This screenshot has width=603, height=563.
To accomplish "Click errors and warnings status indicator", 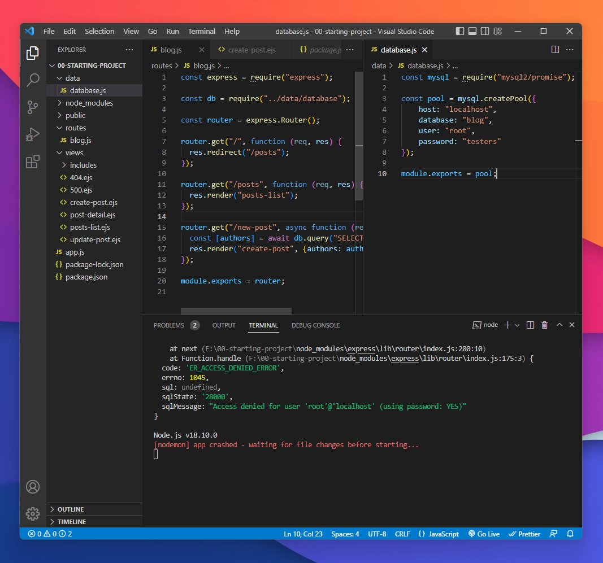I will (x=50, y=534).
